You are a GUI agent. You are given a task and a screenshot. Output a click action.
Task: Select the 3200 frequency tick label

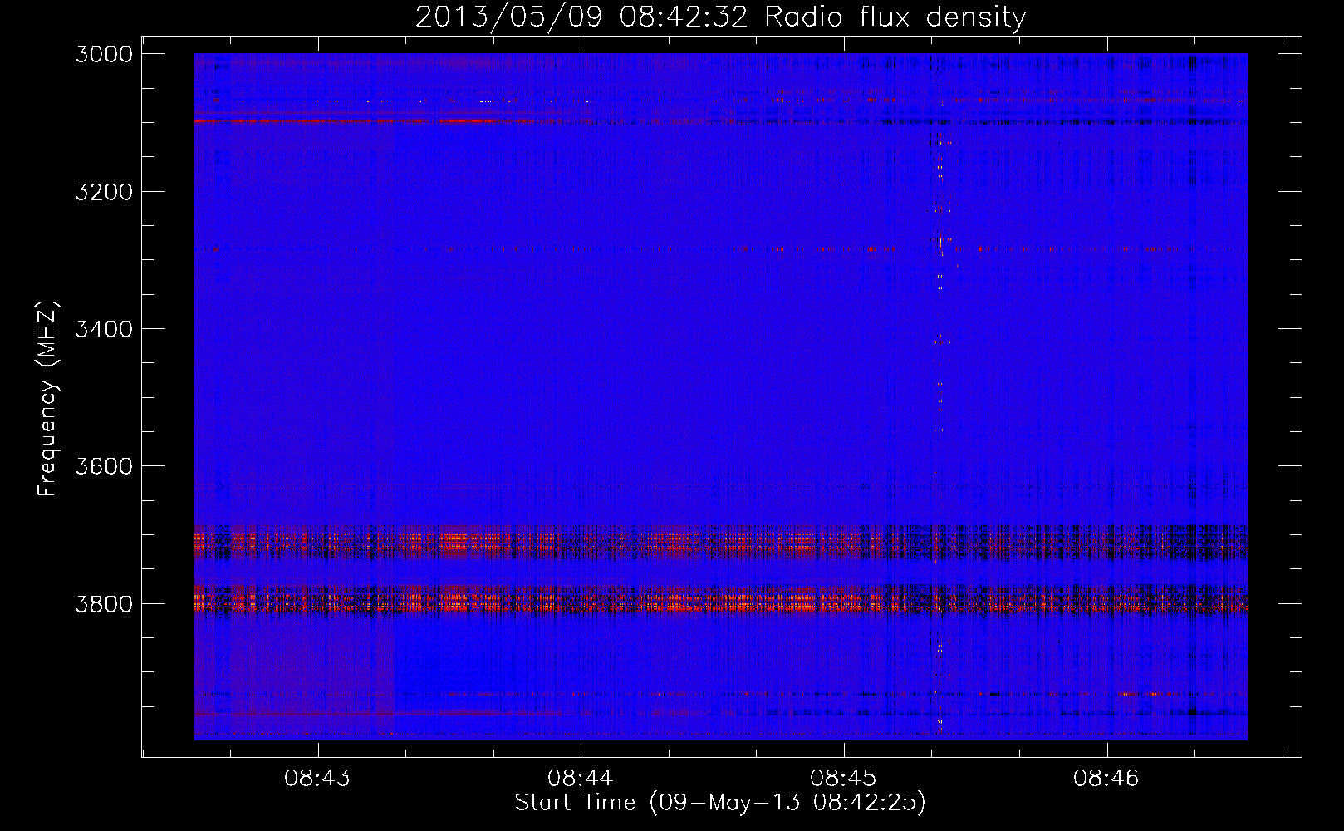[x=104, y=192]
